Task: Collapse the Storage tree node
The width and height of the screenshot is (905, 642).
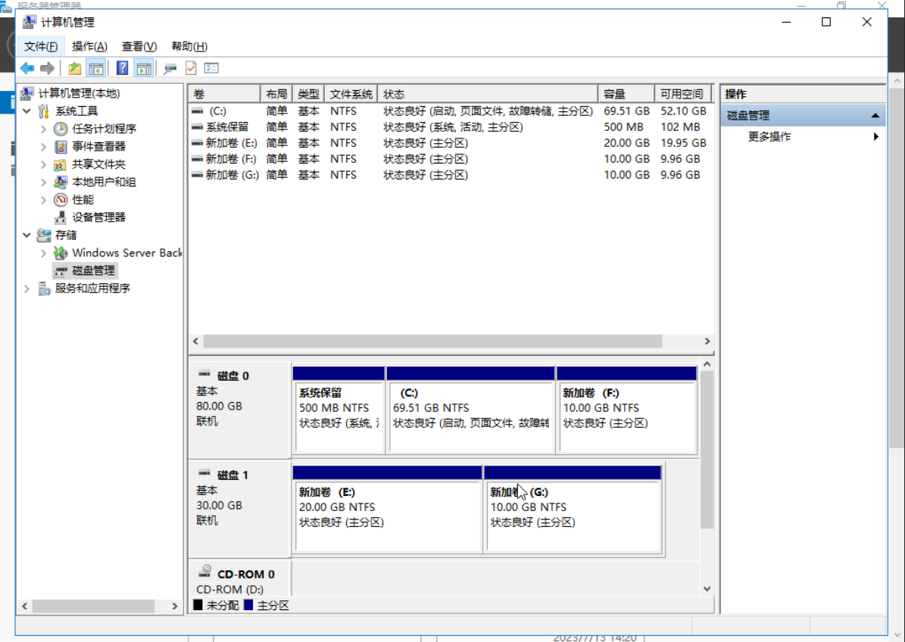Action: coord(27,235)
